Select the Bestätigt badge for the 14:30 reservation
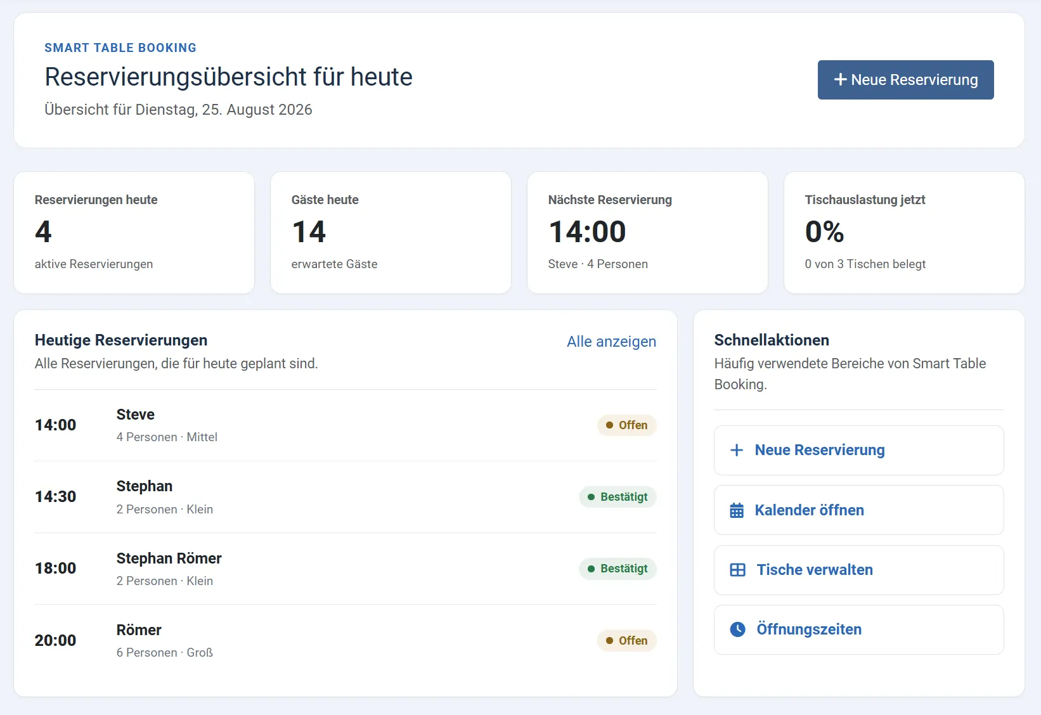 617,497
